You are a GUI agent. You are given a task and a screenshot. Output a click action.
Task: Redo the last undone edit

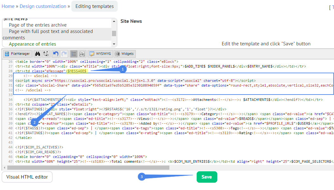click(x=64, y=54)
